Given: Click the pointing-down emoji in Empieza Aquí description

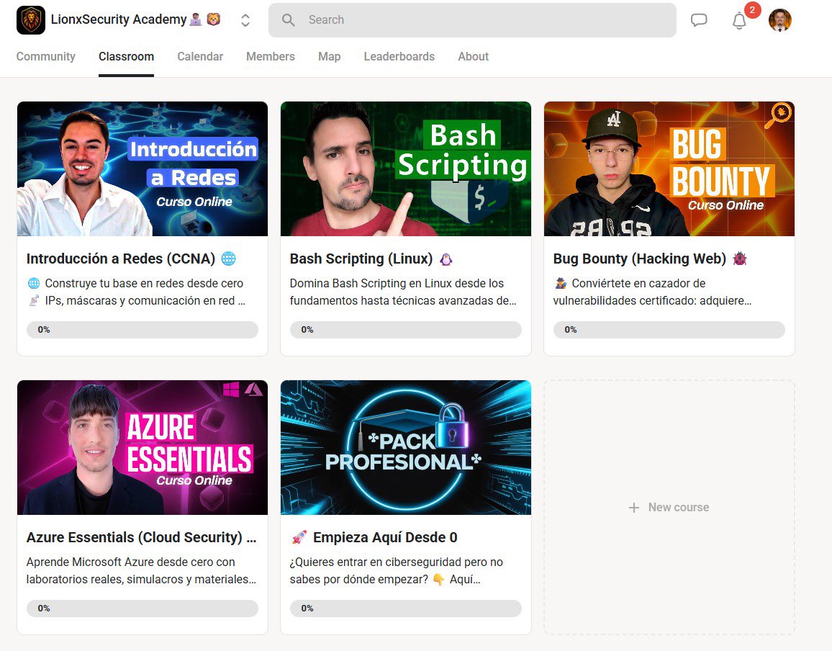Looking at the screenshot, I should tap(439, 579).
